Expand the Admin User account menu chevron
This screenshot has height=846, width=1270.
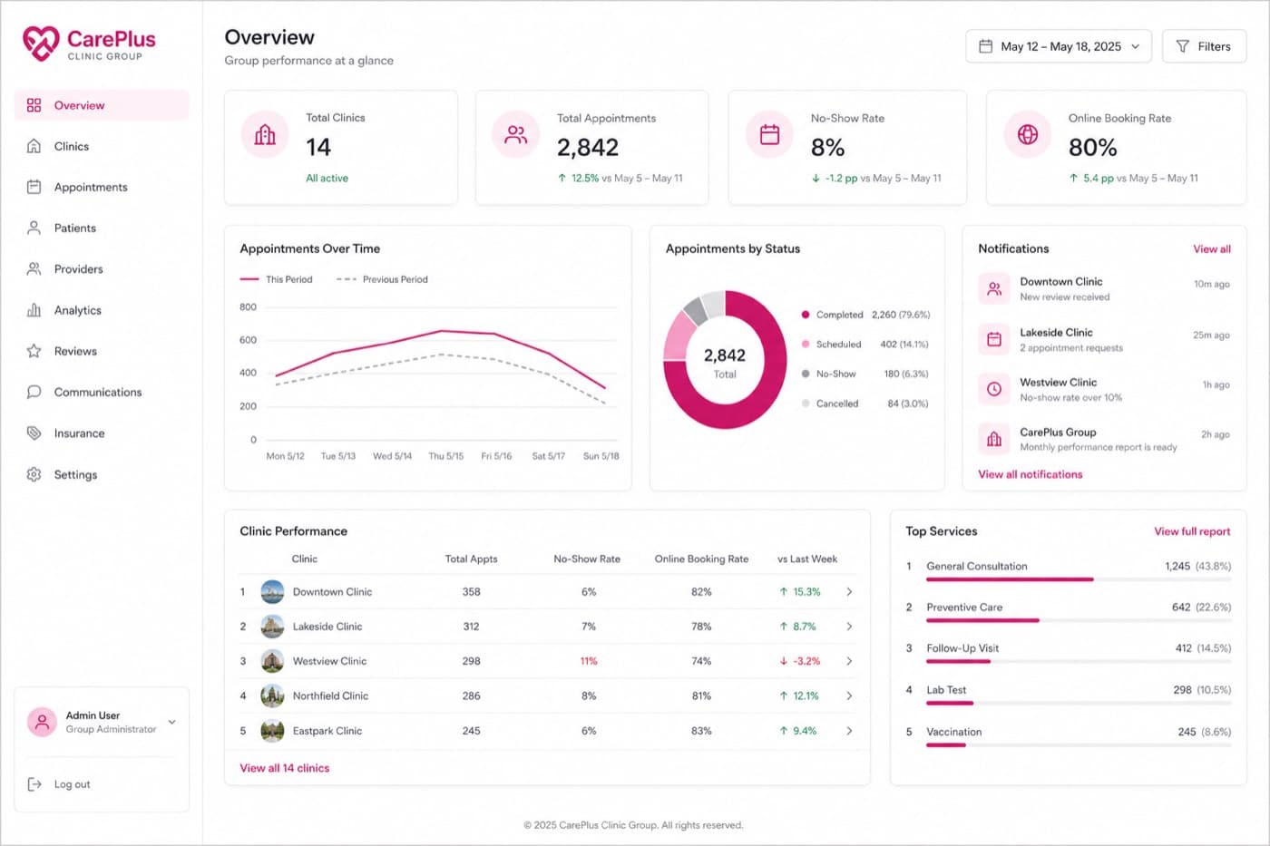[x=171, y=722]
